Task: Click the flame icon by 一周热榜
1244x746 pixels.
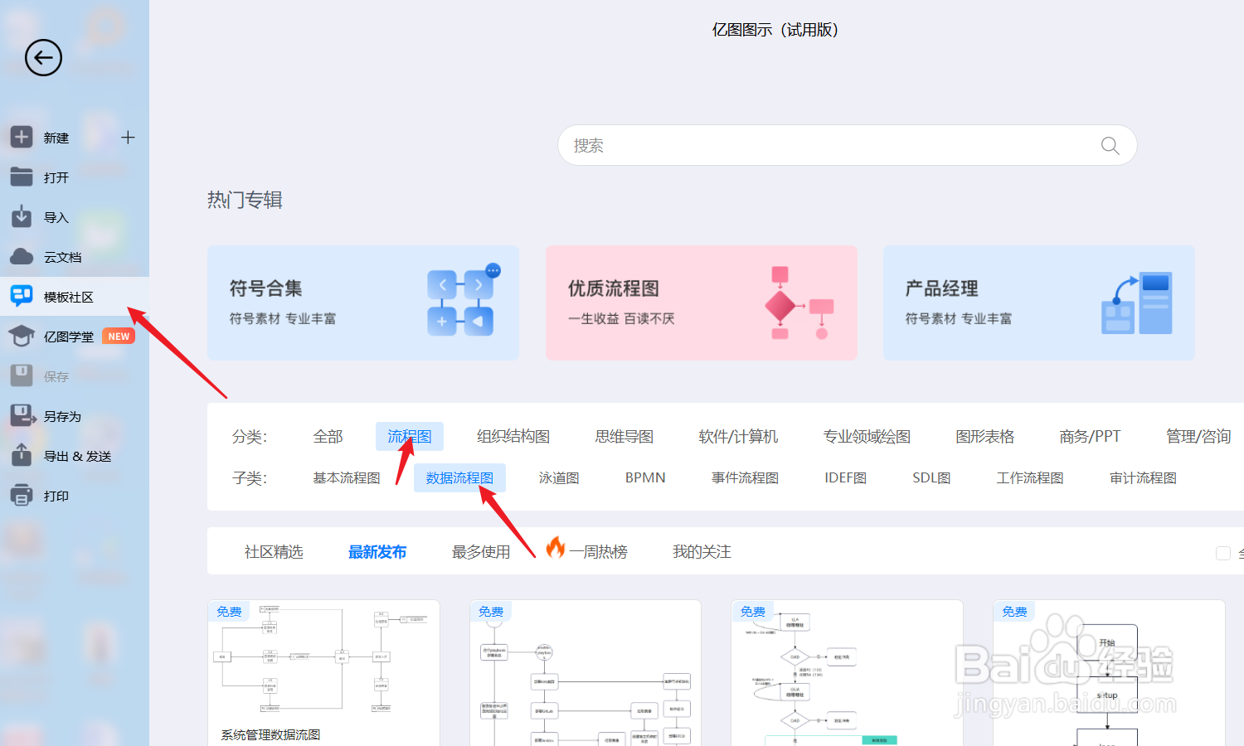Action: point(556,547)
